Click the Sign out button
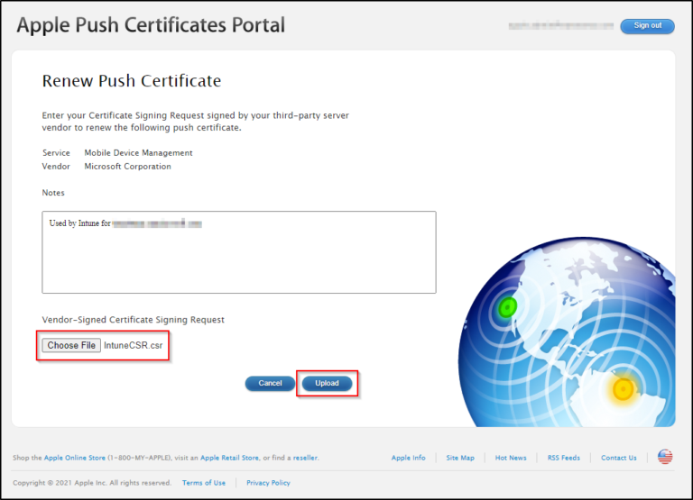This screenshot has width=693, height=500. click(647, 26)
